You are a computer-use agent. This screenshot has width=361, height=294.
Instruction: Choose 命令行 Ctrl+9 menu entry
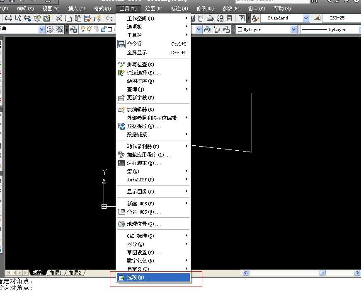(154, 44)
